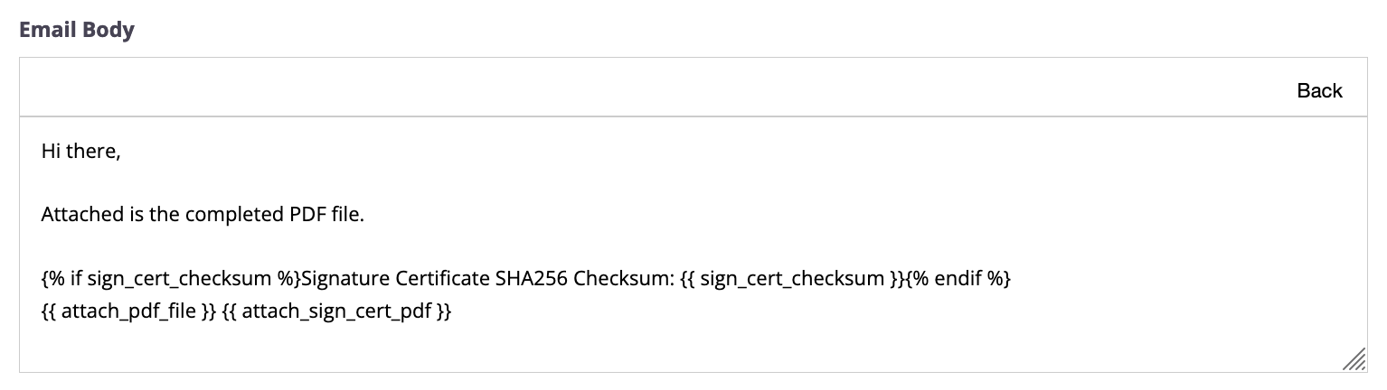
Task: Click the "{{ attach_pdf_file }}" variable
Action: coord(128,312)
